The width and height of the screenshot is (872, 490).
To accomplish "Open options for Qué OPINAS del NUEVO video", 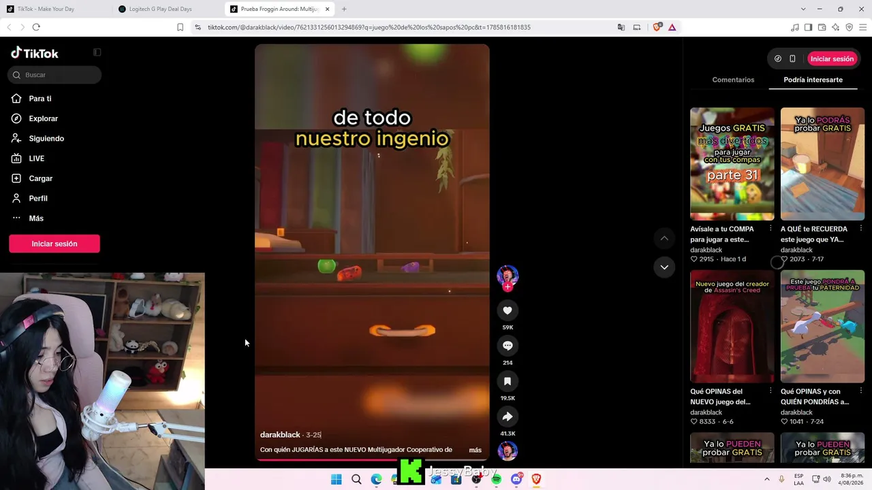I will (770, 391).
